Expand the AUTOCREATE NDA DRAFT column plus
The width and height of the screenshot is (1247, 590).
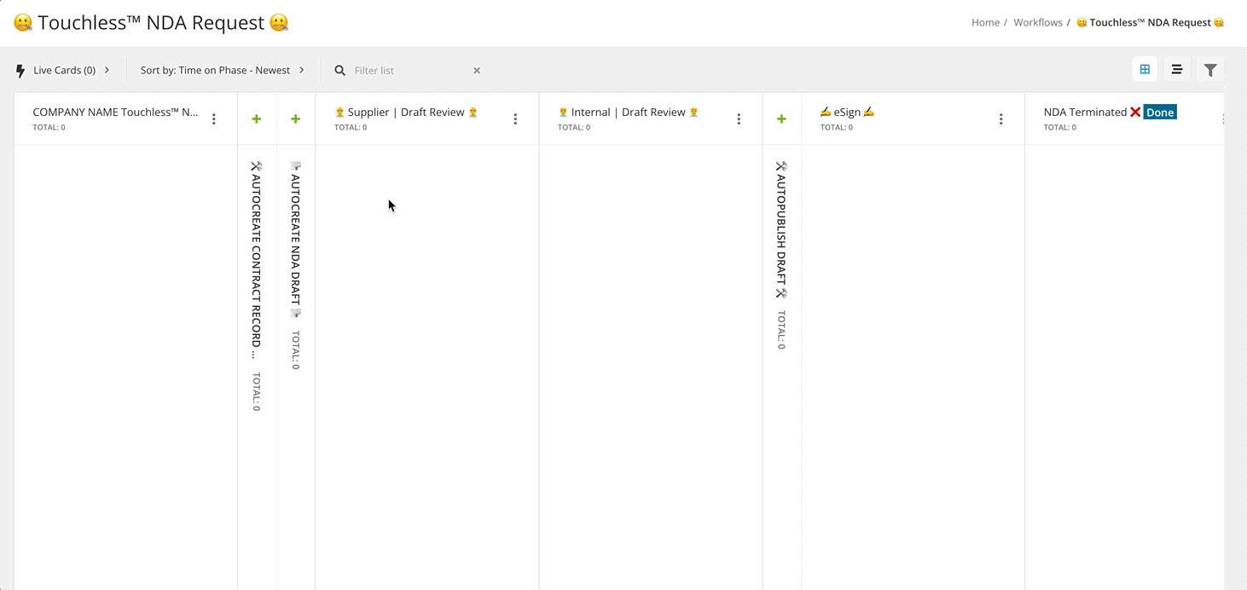(x=296, y=119)
